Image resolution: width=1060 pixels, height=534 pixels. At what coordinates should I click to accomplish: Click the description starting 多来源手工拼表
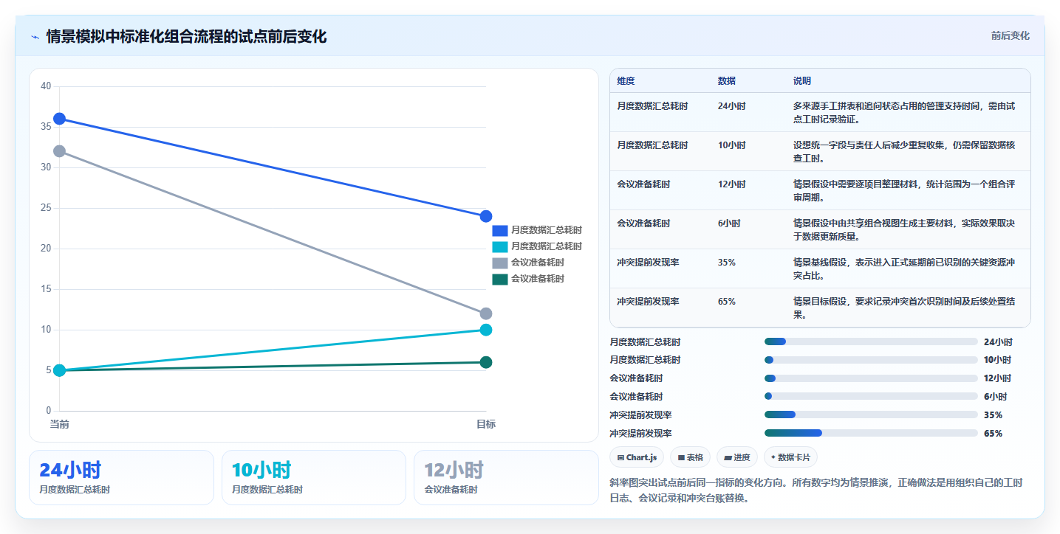904,113
